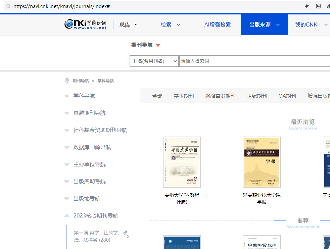This screenshot has width=330, height=249.
Task: Expand 社科基金资助期刊导航
Action: tap(100, 130)
